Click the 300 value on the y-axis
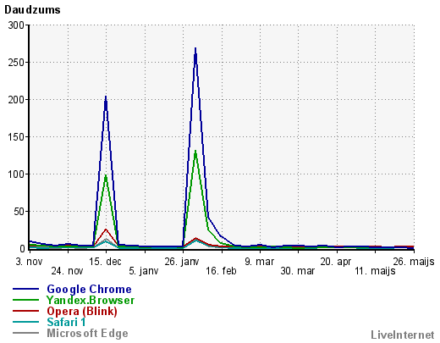The height and width of the screenshot is (343, 440). 16,25
